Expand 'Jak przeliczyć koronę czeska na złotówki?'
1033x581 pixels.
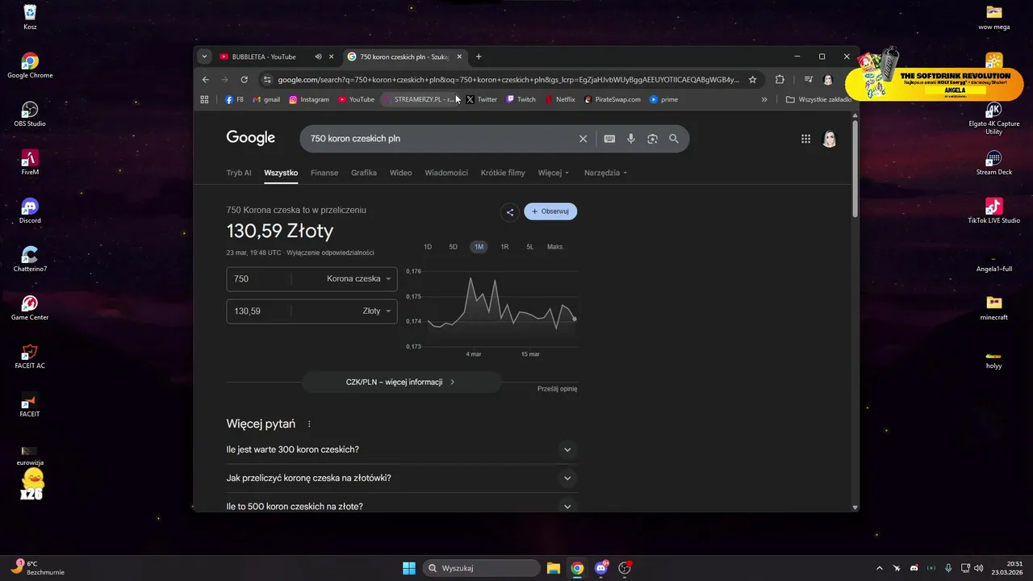tap(402, 478)
